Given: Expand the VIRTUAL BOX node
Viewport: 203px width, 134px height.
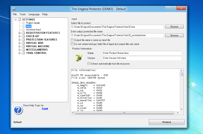Looking at the screenshot, I should point(19,43).
